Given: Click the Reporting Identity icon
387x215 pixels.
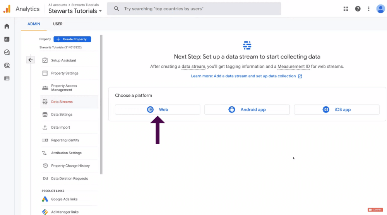Looking at the screenshot, I should click(x=45, y=140).
